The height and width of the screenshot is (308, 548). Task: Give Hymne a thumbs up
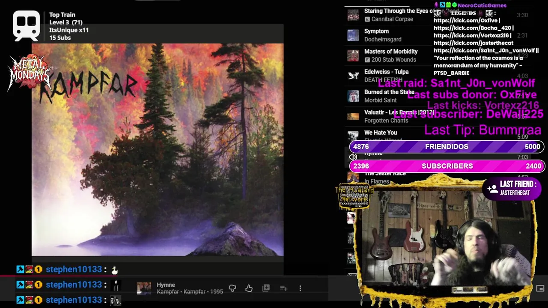pyautogui.click(x=249, y=288)
